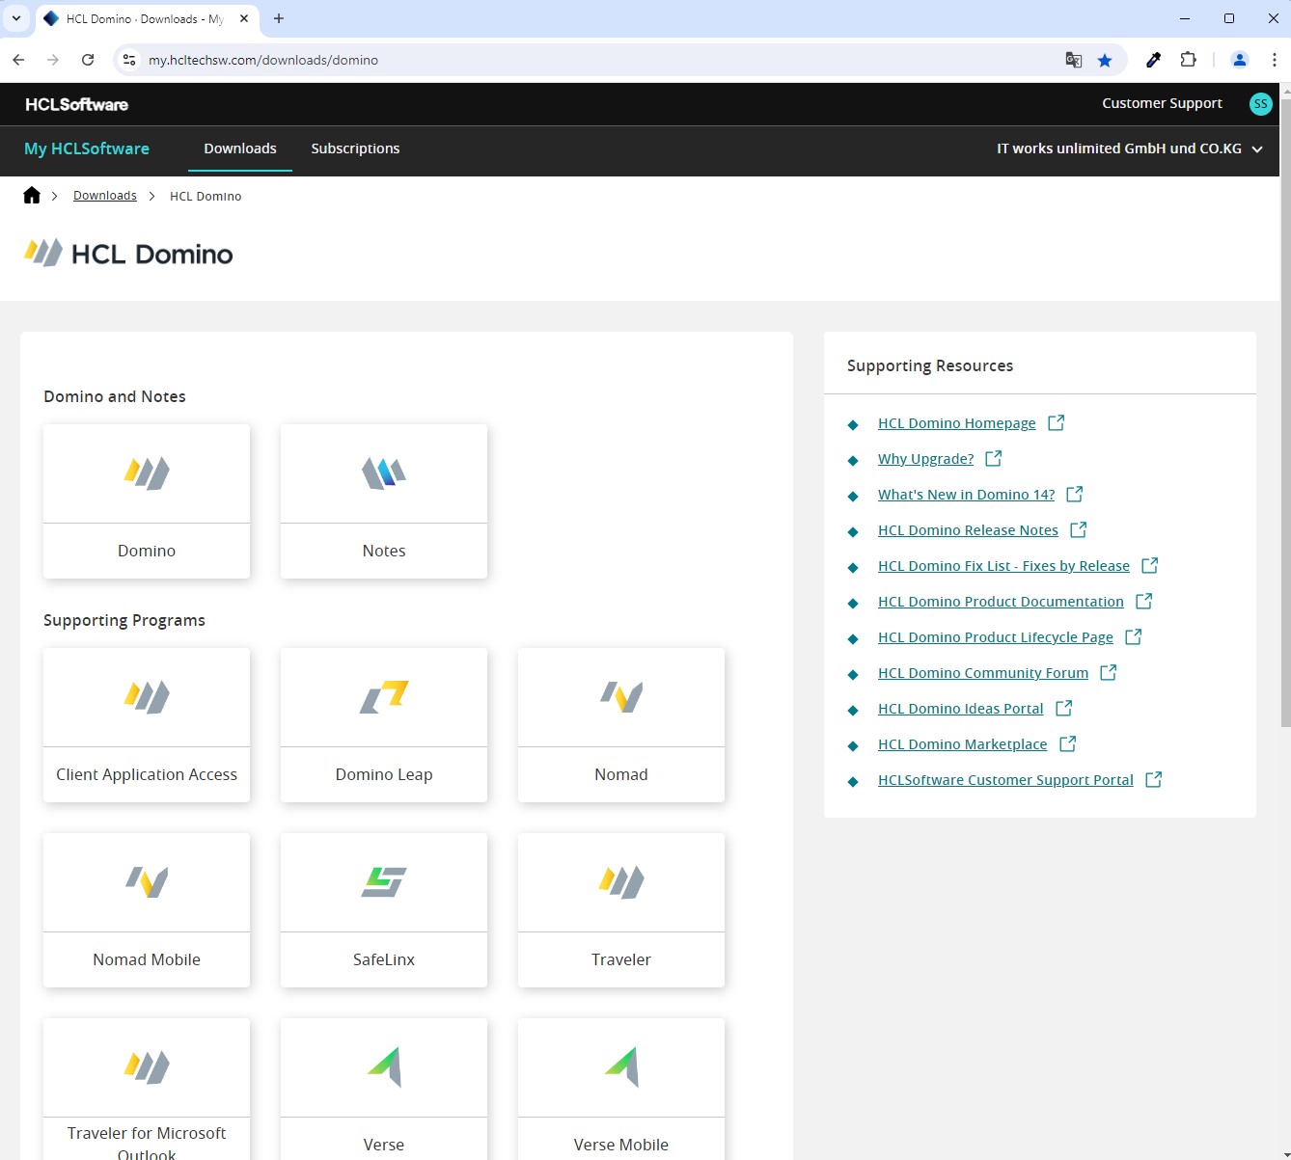Click My HCLSoftware in the navigation bar
The width and height of the screenshot is (1291, 1160).
pyautogui.click(x=87, y=148)
